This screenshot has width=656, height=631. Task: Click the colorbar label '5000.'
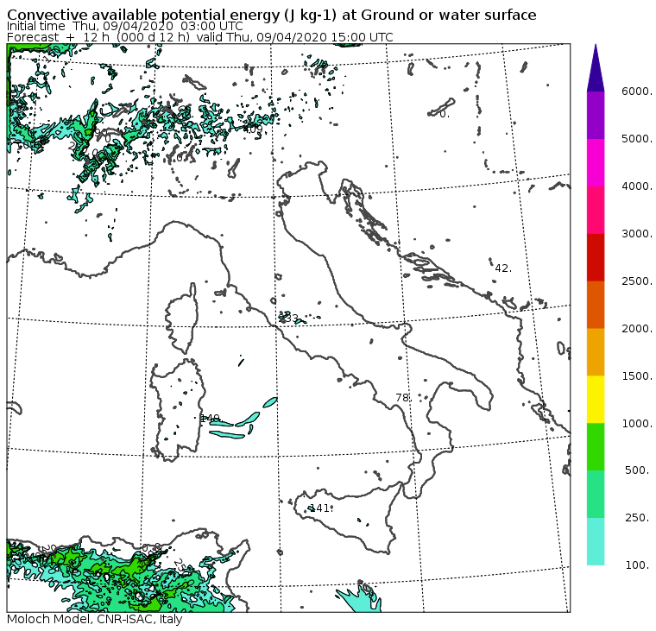(637, 138)
